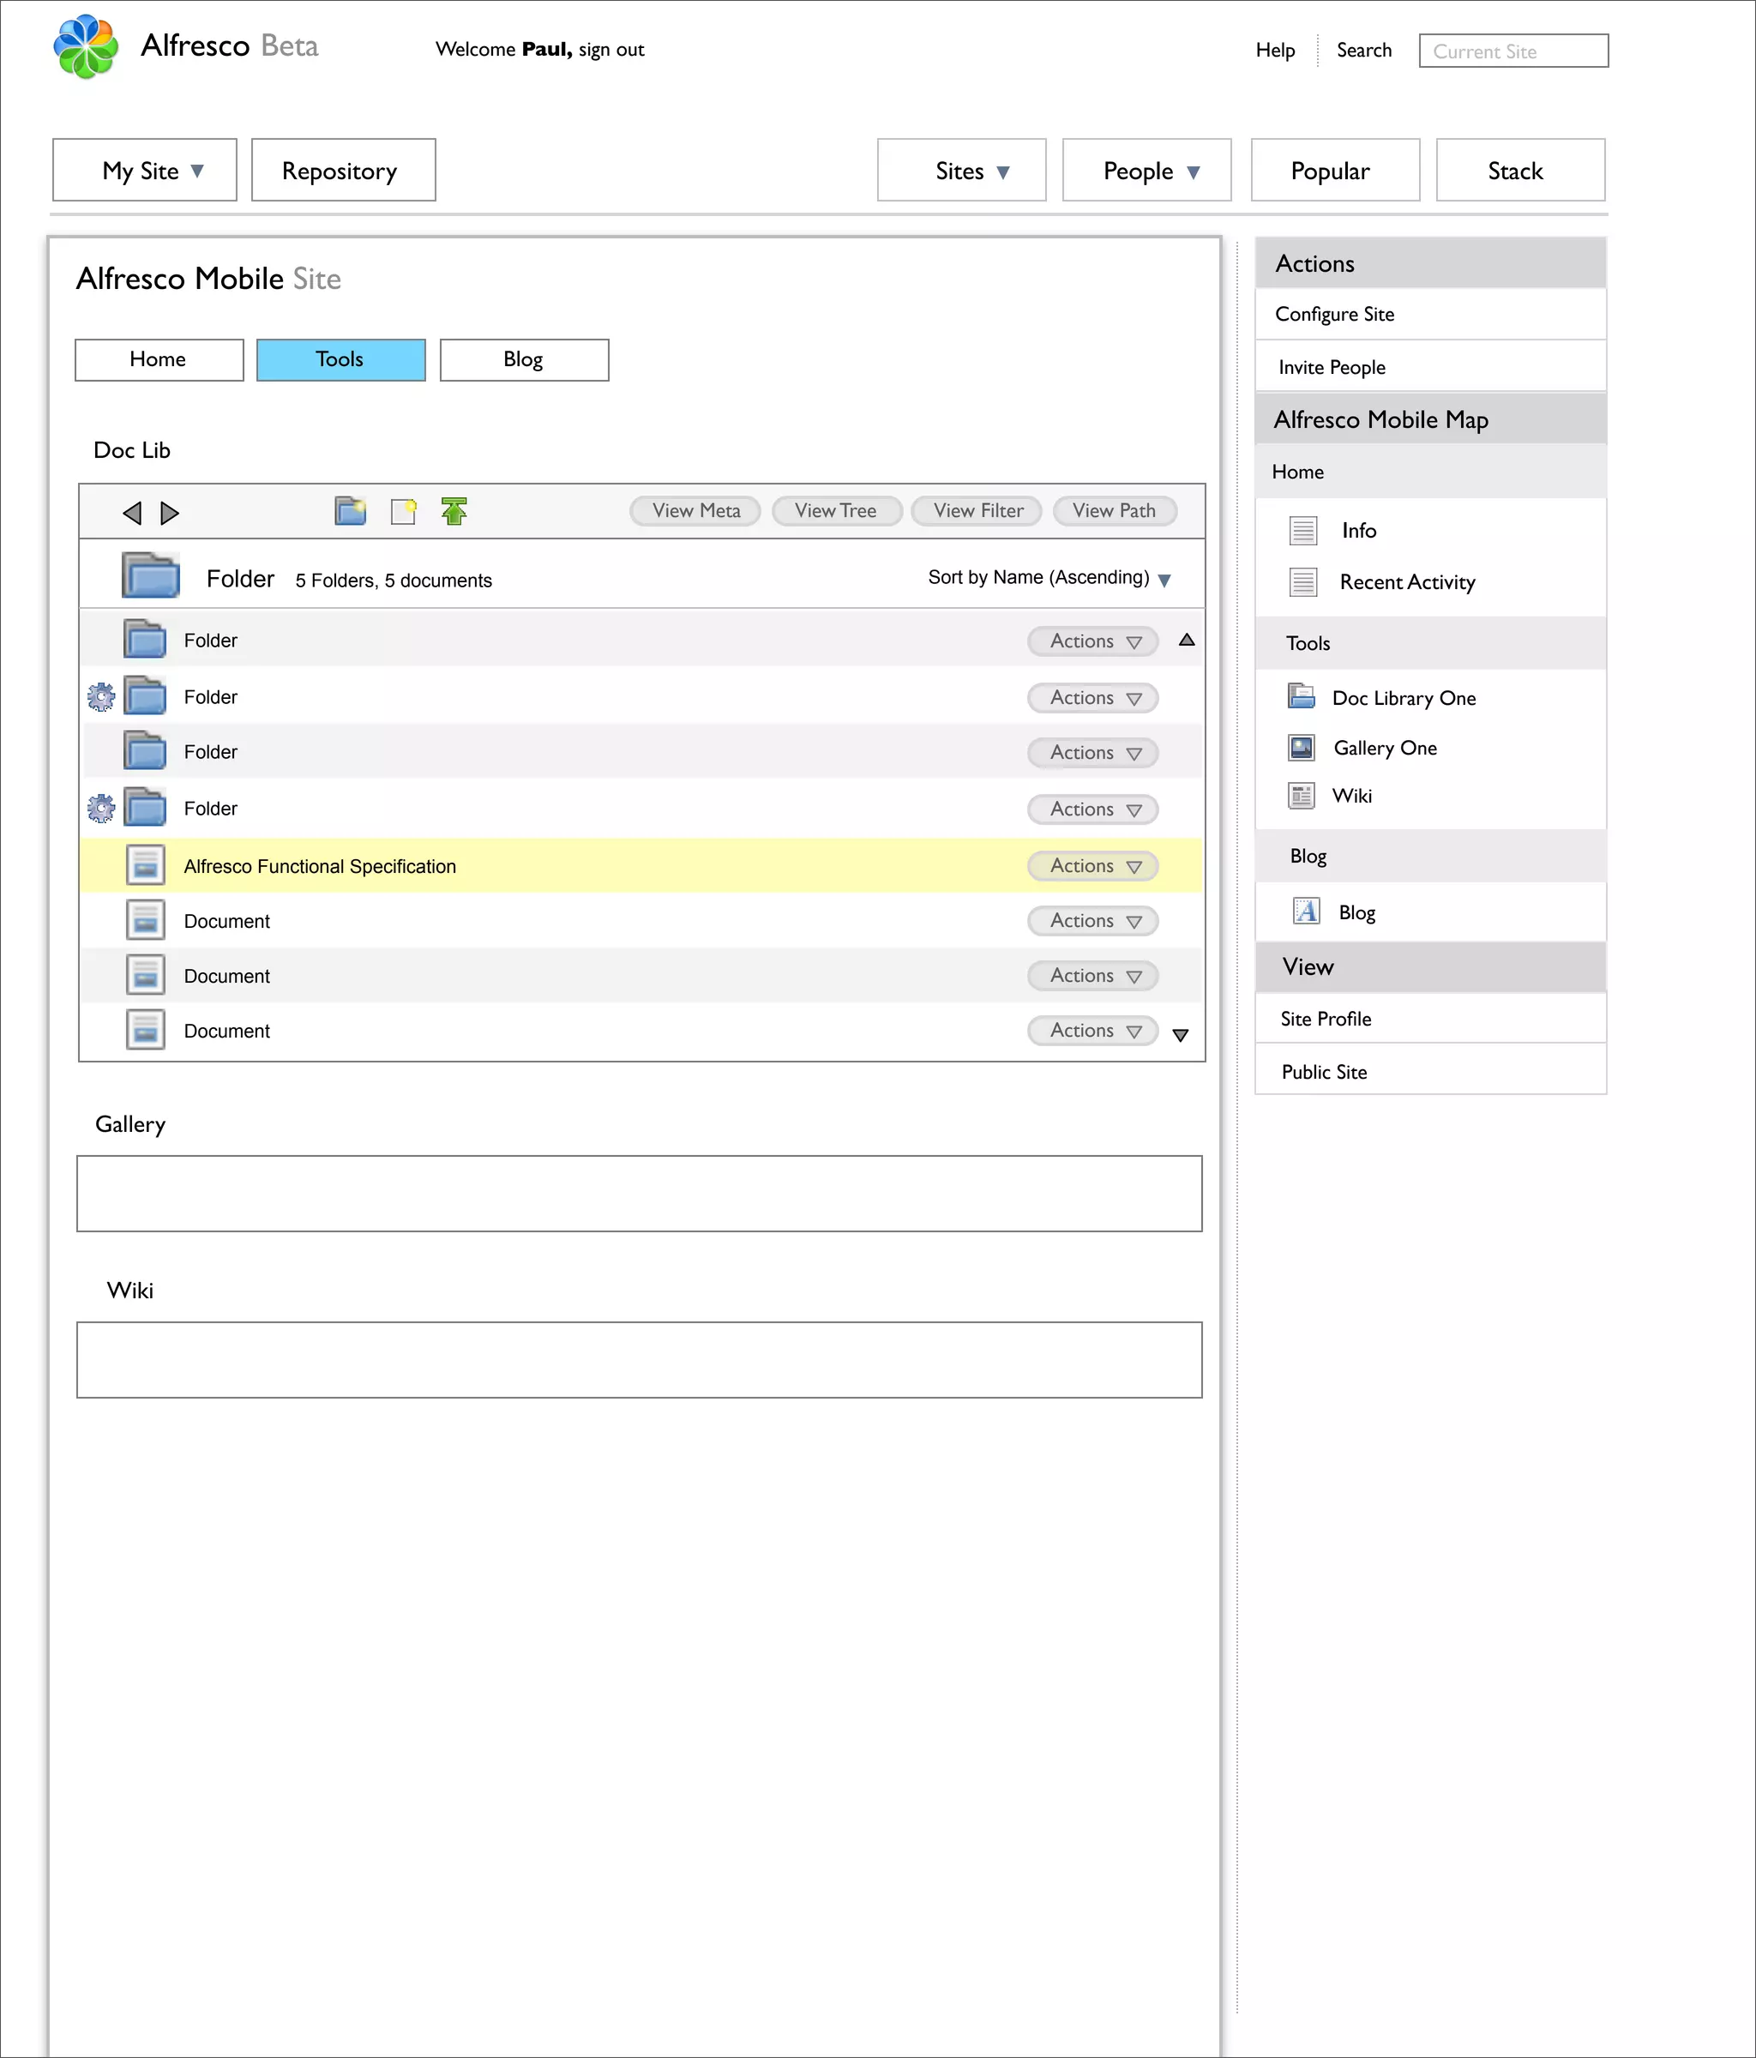Click the new document icon in Doc Lib toolbar
The image size is (1756, 2058).
click(403, 510)
